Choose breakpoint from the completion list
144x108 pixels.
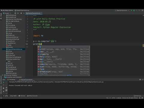[x=64, y=72]
